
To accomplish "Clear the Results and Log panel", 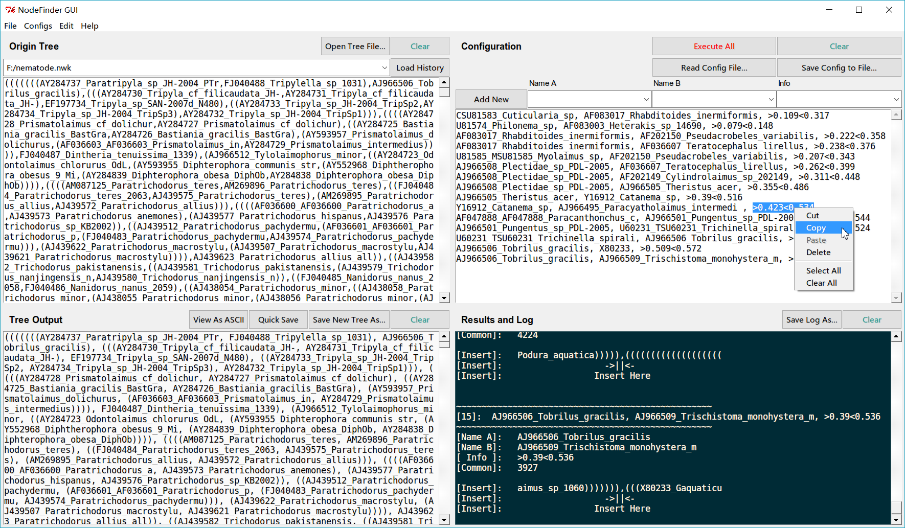I will coord(872,319).
